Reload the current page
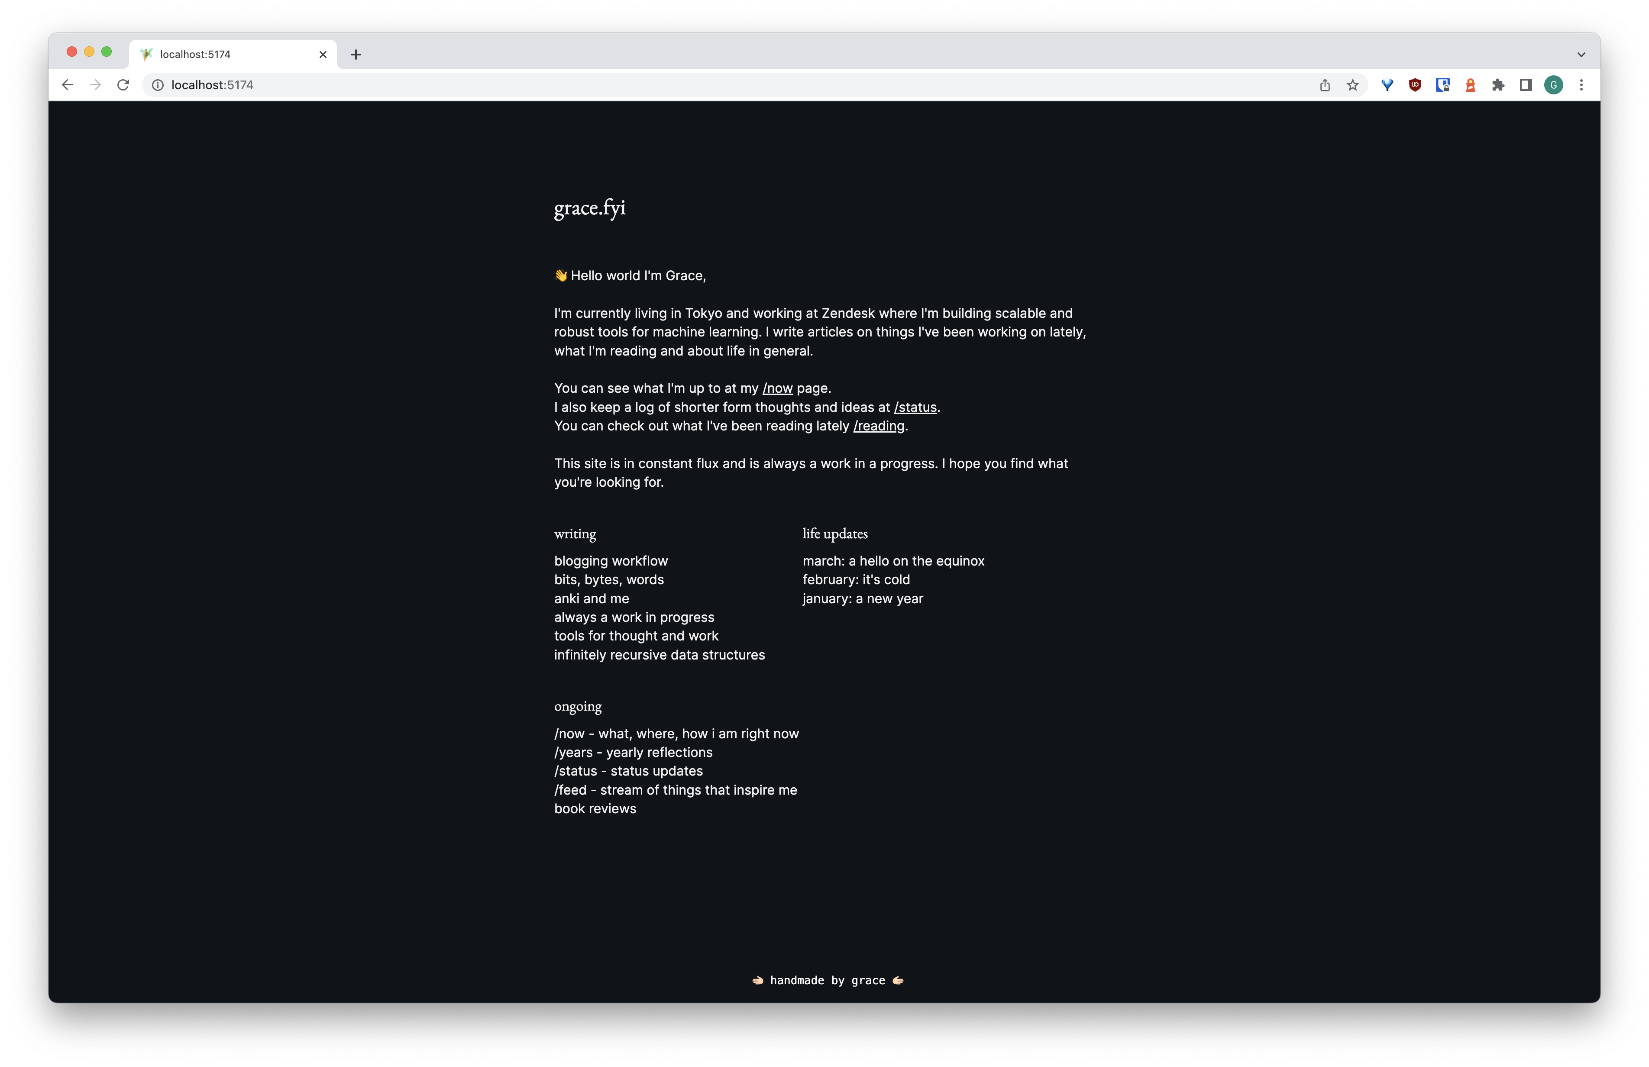 pyautogui.click(x=123, y=85)
